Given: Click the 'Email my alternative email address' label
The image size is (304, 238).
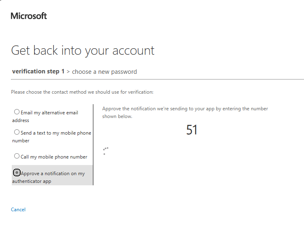Looking at the screenshot, I should point(49,113).
